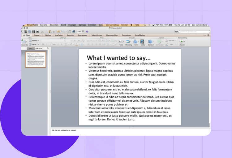
Task: Click the search magnifier icon in search box
Action: point(176,31)
